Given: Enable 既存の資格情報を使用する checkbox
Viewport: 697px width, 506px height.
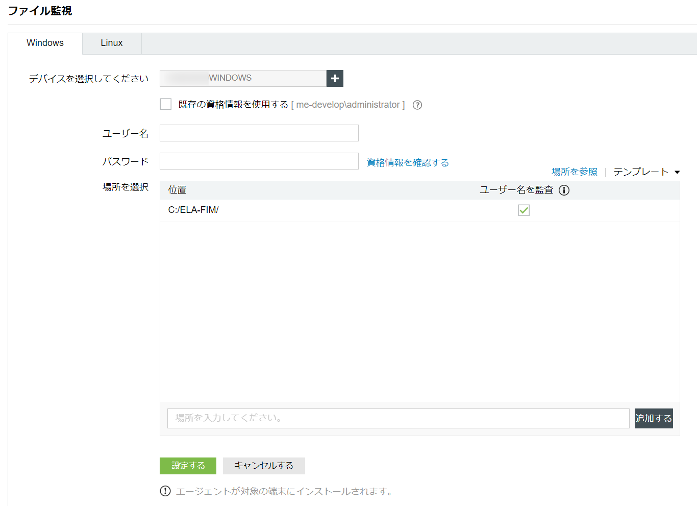Looking at the screenshot, I should (166, 105).
